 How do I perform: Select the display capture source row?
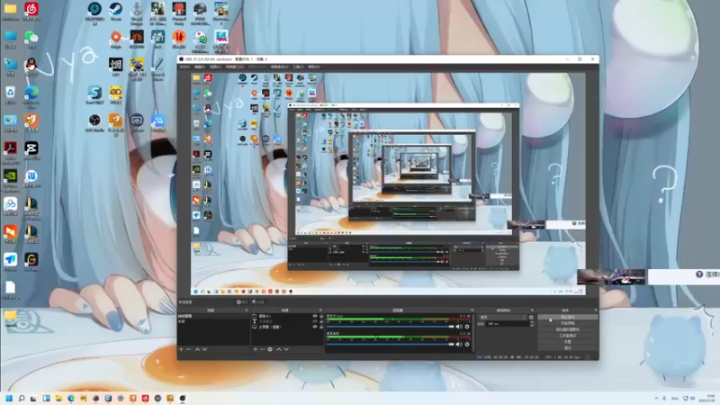point(287,327)
